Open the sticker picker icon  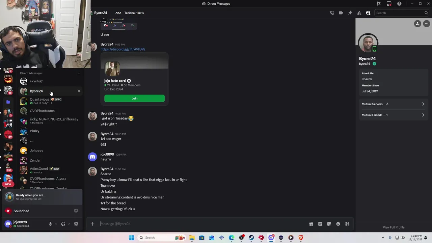click(x=329, y=224)
